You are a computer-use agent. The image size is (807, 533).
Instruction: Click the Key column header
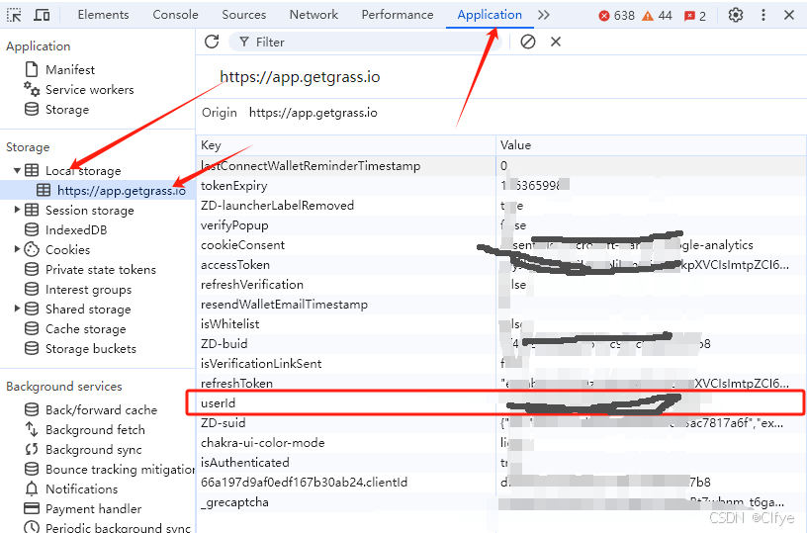(346, 145)
